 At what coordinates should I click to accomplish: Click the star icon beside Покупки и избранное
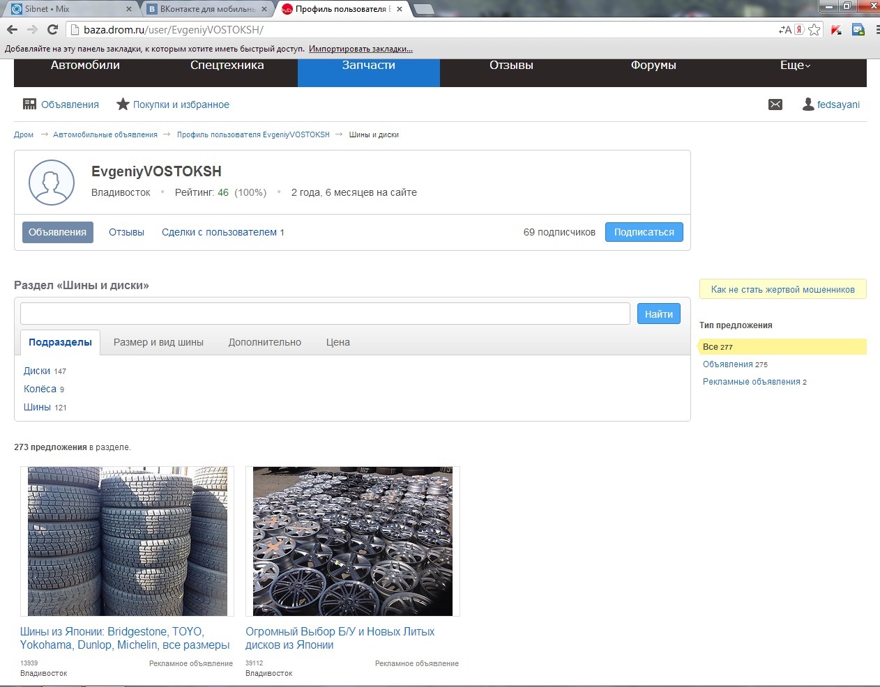[123, 104]
